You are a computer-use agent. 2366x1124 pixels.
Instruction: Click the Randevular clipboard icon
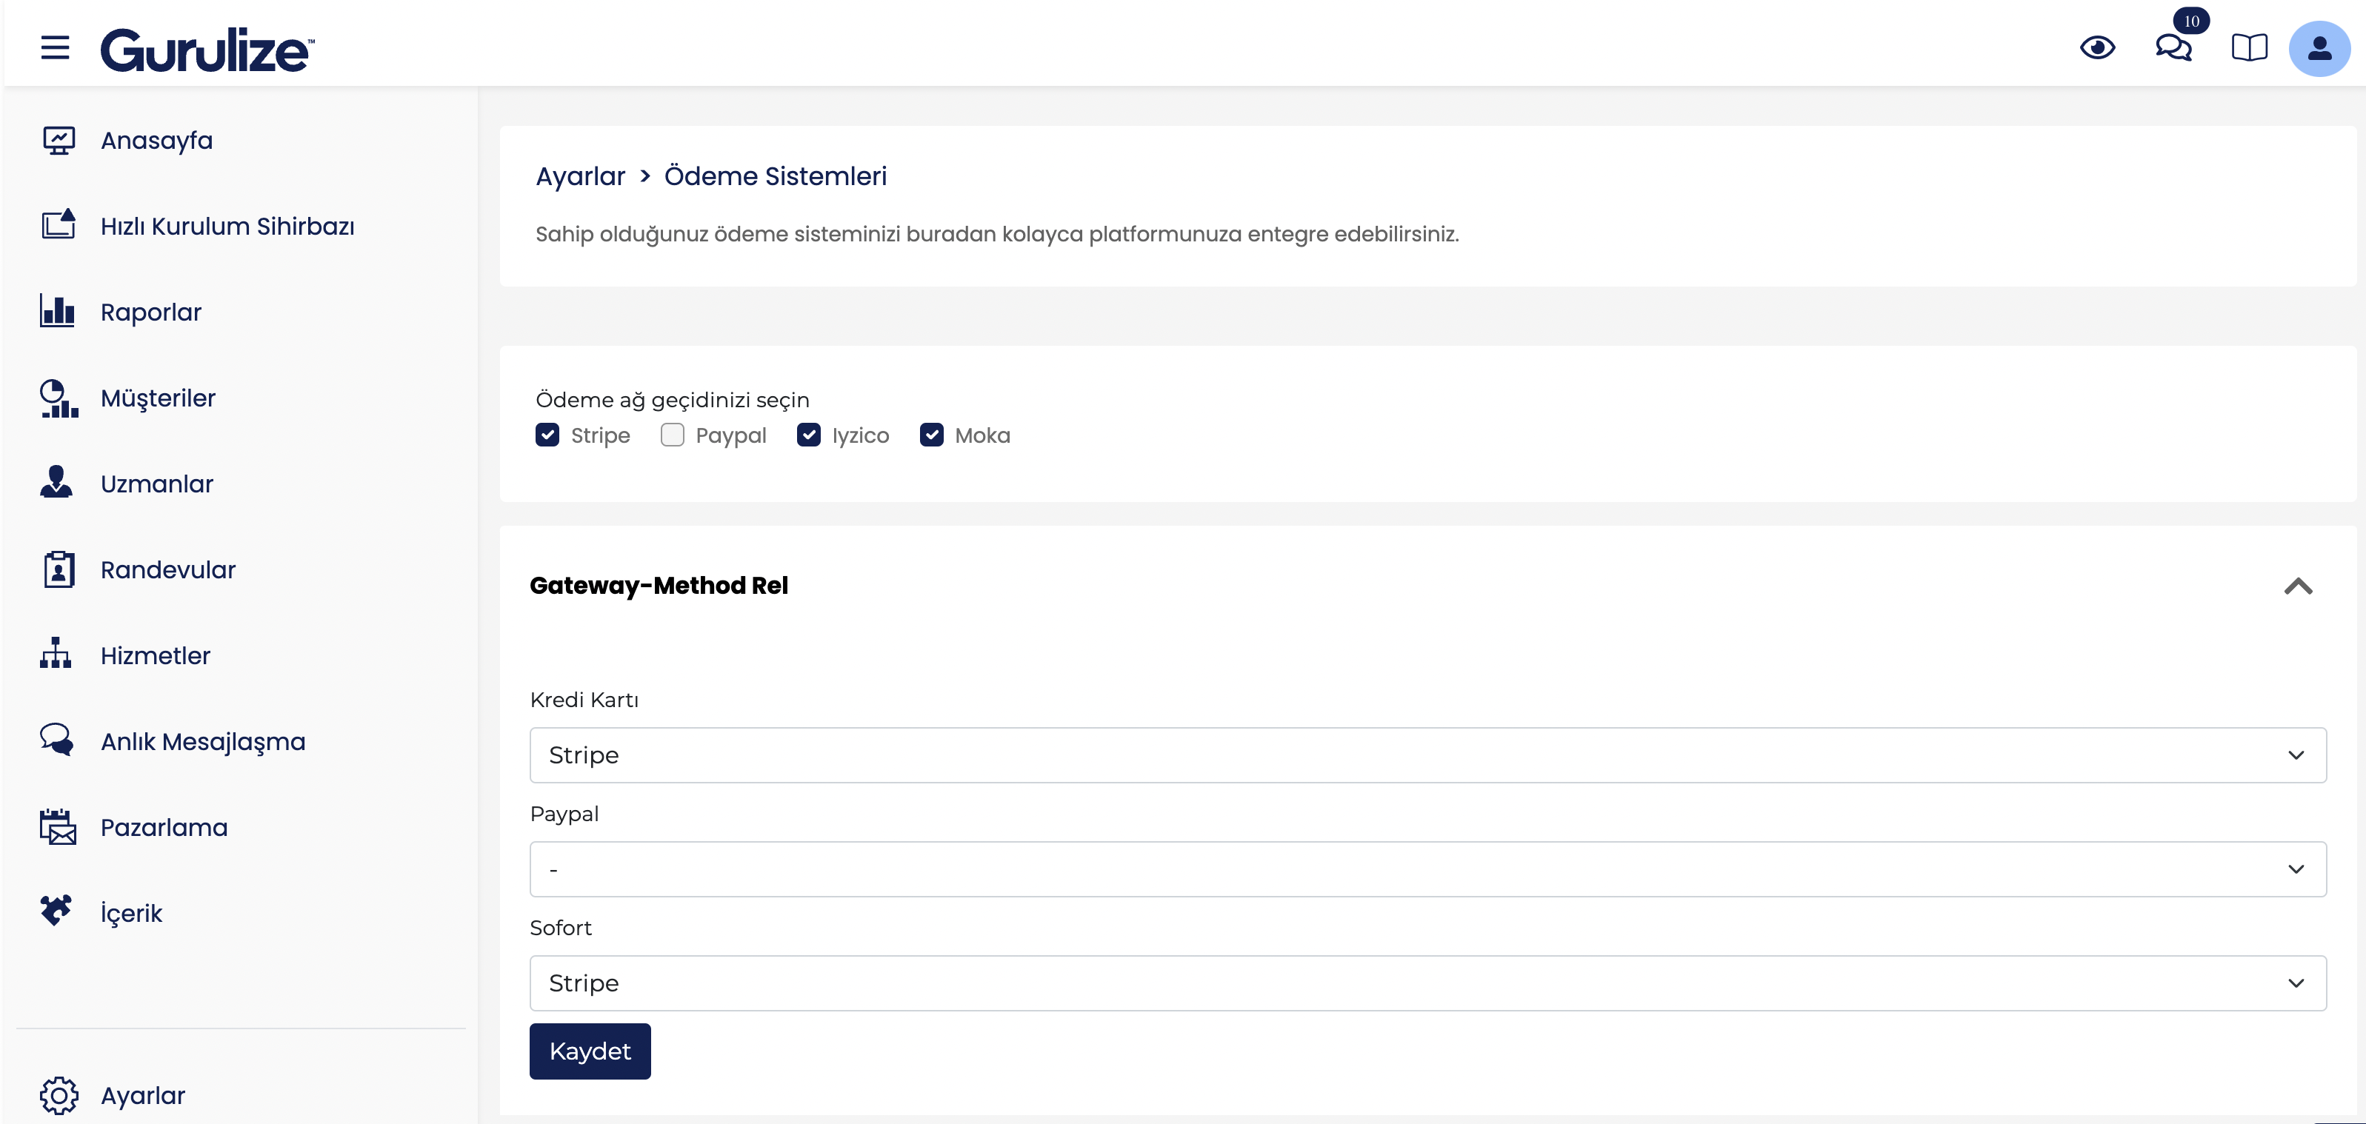point(59,569)
